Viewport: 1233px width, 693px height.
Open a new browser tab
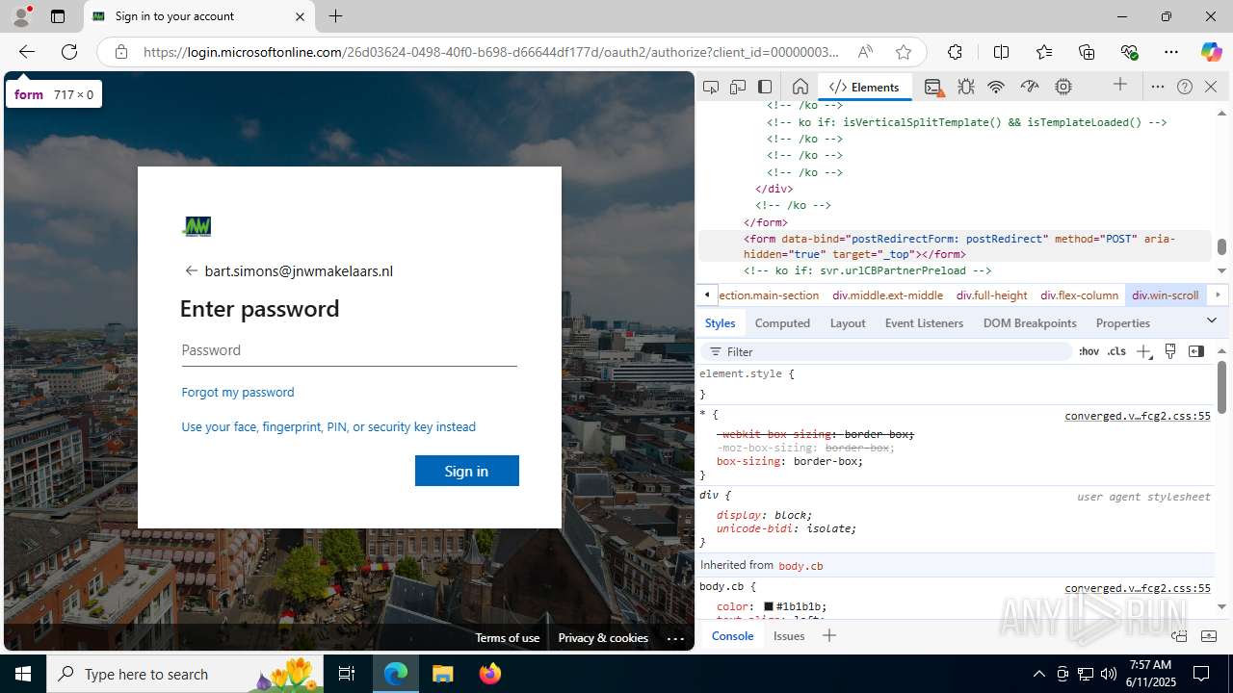pos(335,16)
